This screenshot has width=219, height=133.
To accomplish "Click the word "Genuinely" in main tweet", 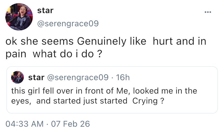I will click(101, 42).
